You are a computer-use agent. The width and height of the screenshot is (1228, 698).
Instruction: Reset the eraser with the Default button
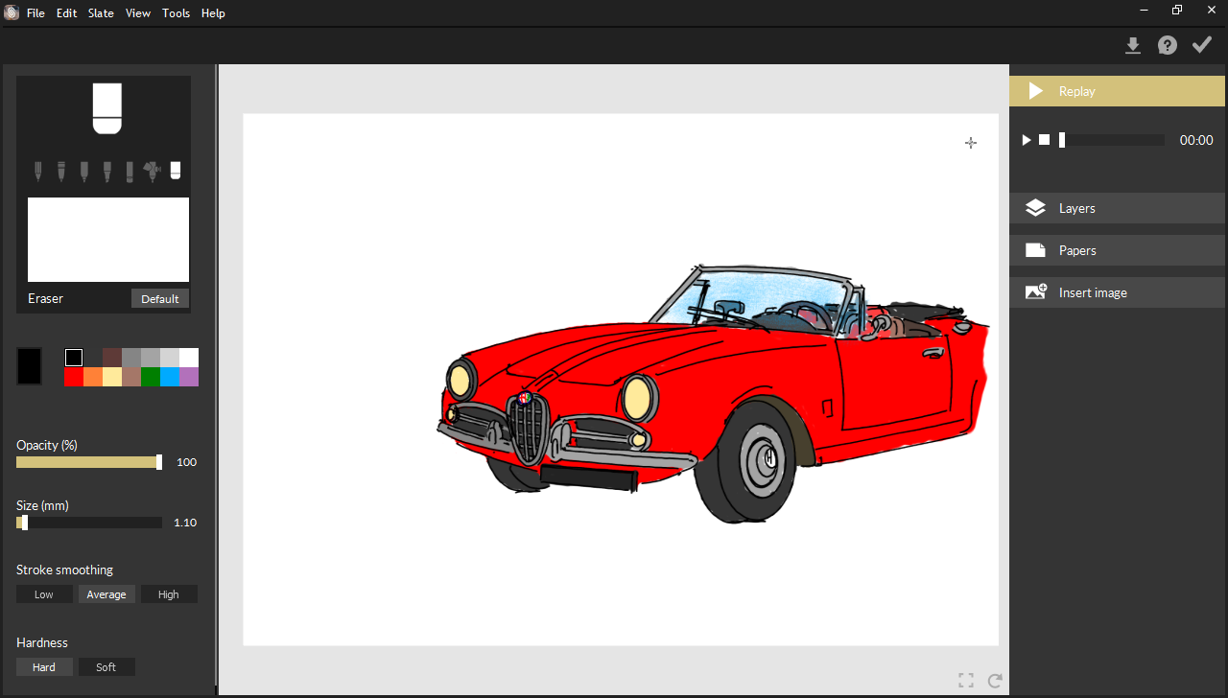click(160, 299)
